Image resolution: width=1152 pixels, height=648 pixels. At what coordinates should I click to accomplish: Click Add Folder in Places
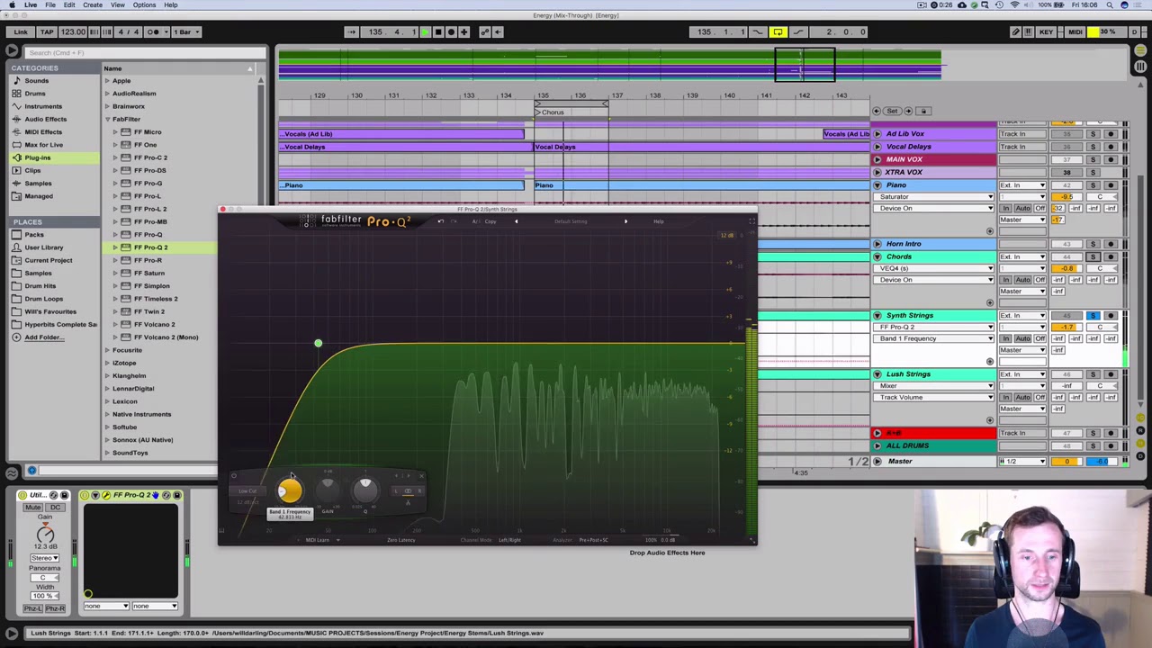(43, 337)
